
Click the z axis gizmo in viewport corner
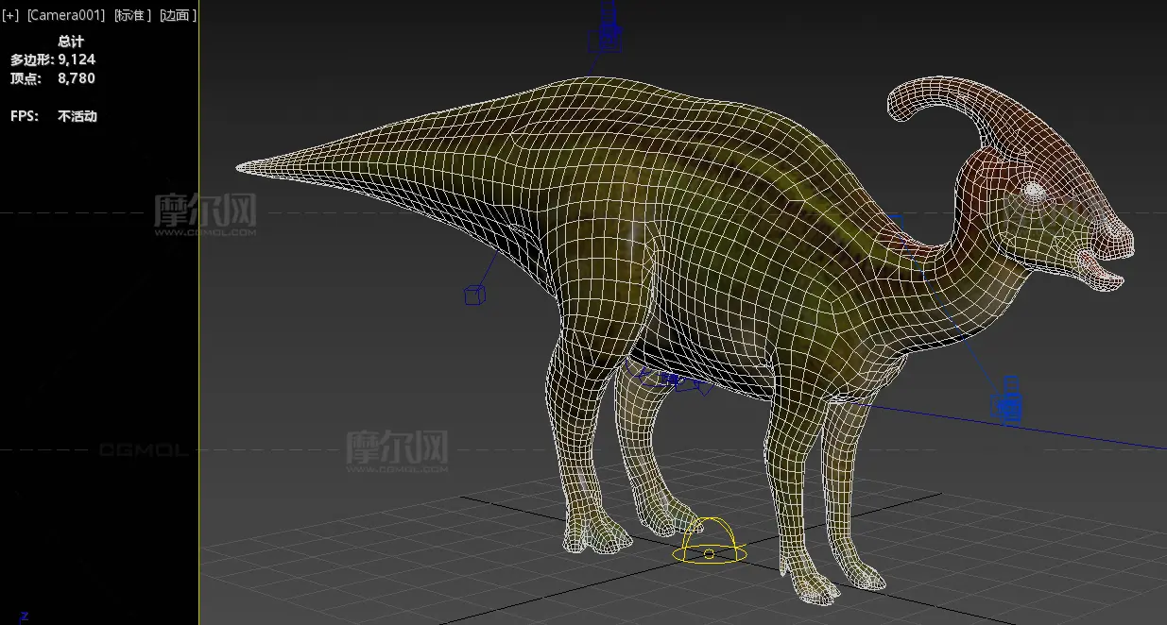pyautogui.click(x=24, y=616)
